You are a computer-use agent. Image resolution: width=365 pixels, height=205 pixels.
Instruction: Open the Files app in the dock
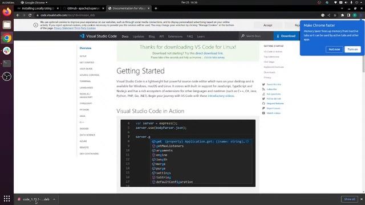click(7, 24)
